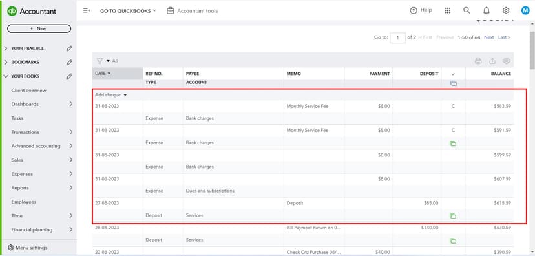
Task: Select the $140.00 deposit amount
Action: (430, 228)
